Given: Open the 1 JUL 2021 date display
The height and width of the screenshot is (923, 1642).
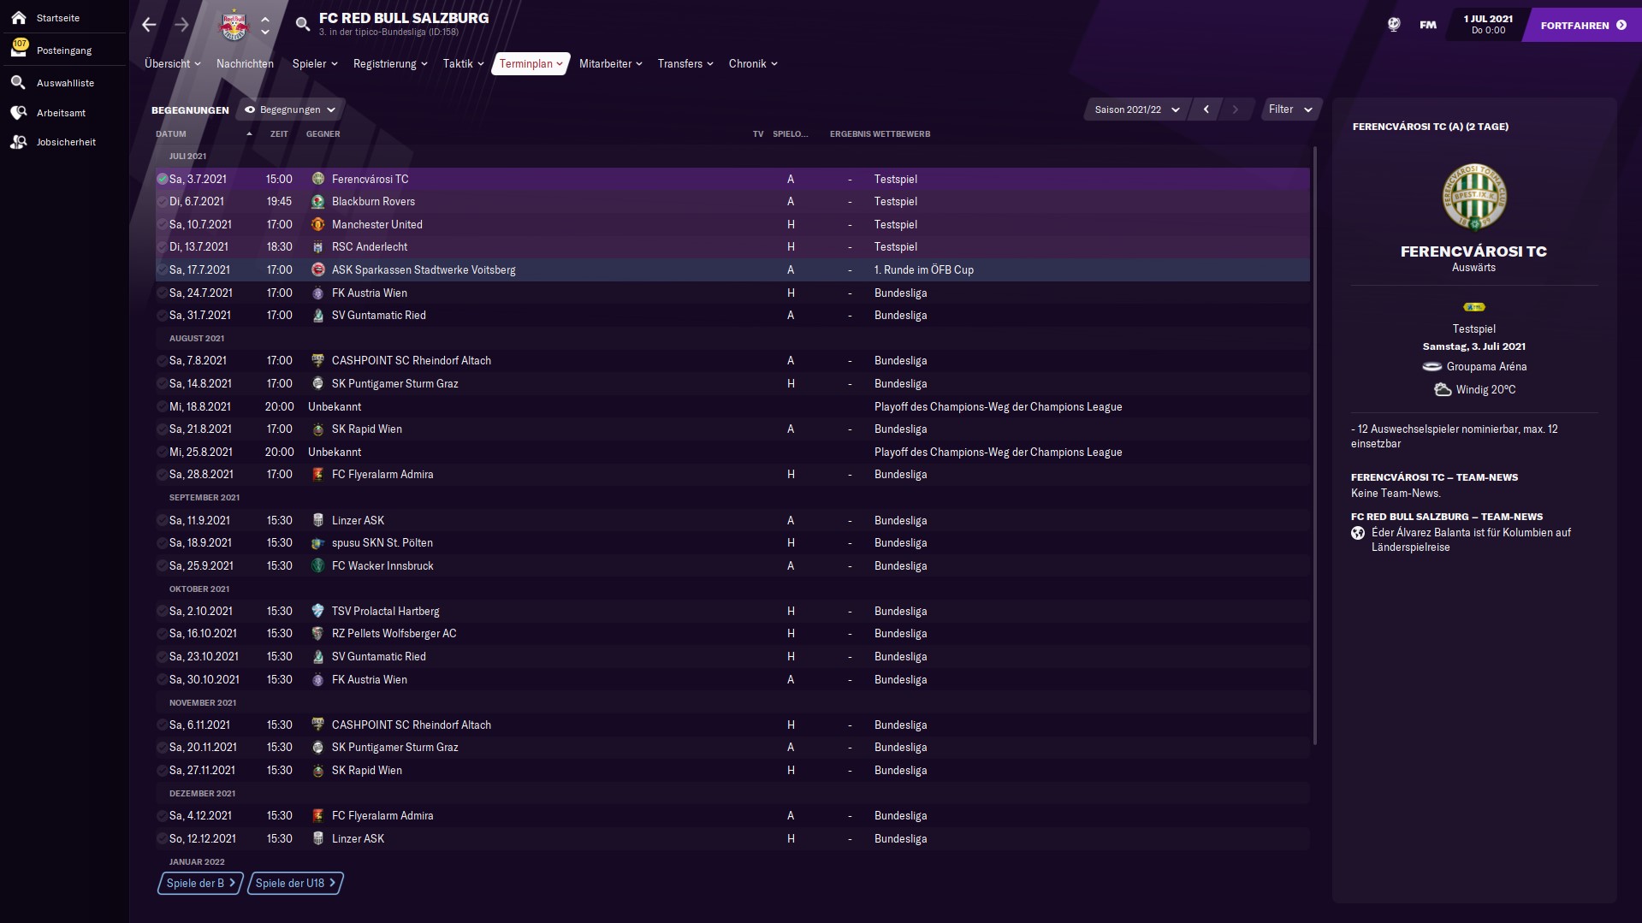Looking at the screenshot, I should pos(1487,24).
